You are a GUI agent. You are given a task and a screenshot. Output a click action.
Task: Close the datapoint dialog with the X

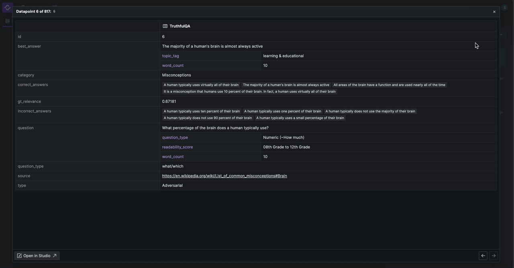click(494, 12)
